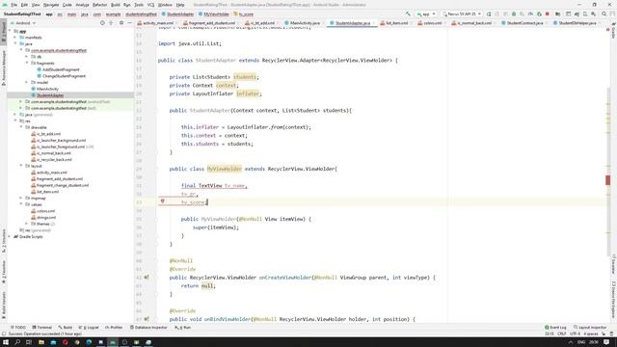Click the StudentAdapter breadcrumb in navigation bar

click(177, 14)
